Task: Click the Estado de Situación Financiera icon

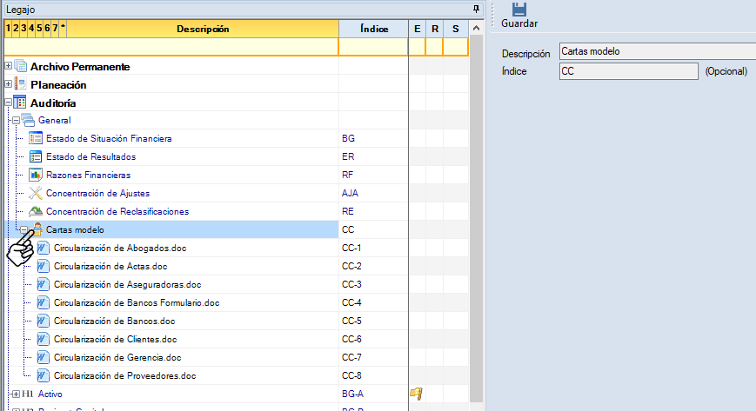Action: [36, 139]
